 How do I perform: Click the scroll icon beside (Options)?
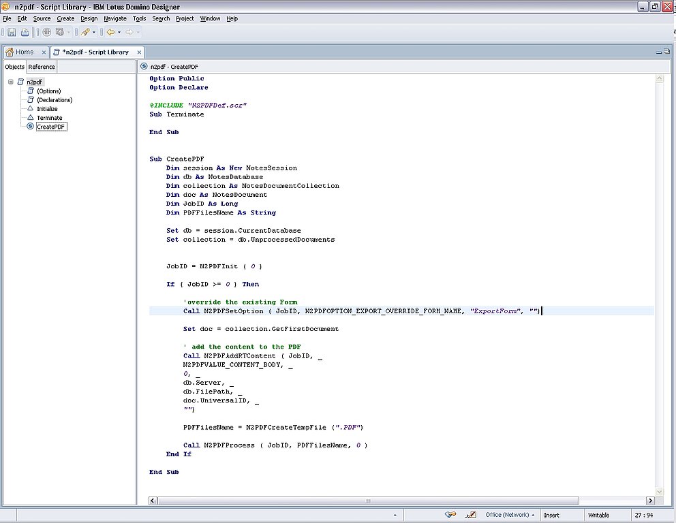coord(31,91)
